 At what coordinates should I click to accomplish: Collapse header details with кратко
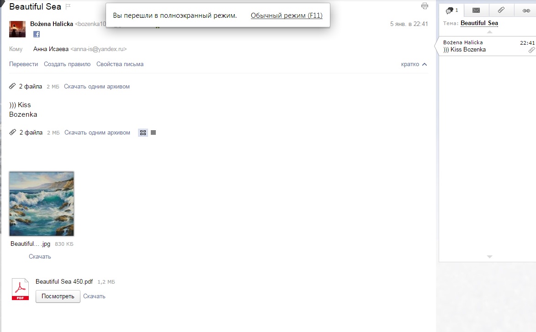tap(414, 64)
